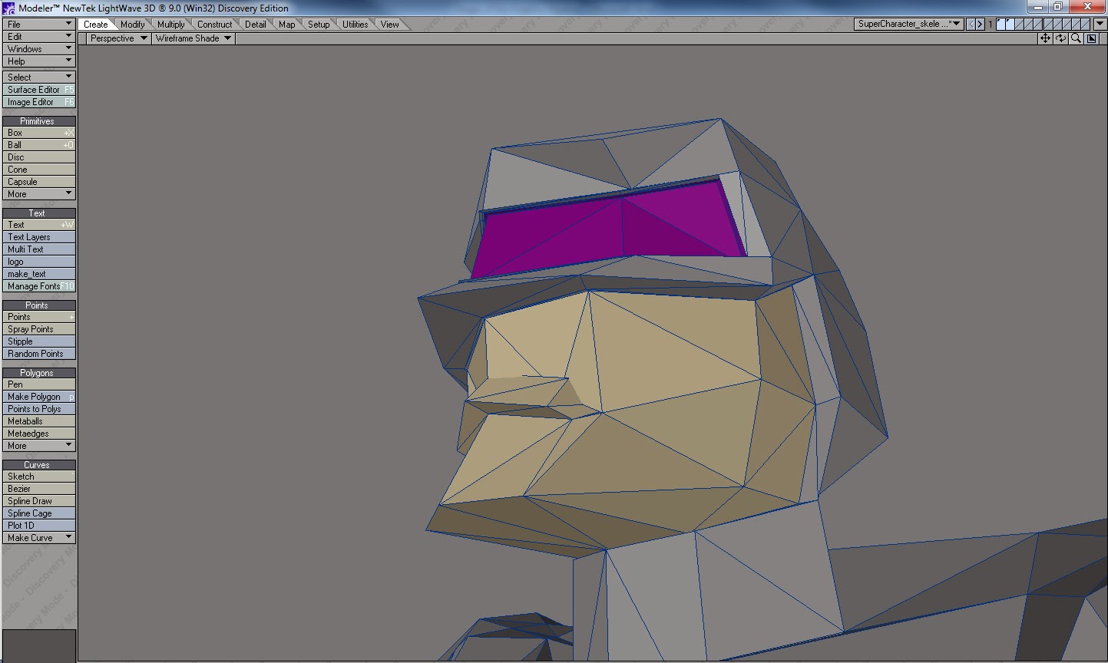Go back a layer bank using the left arrow
1108x663 pixels.
970,24
